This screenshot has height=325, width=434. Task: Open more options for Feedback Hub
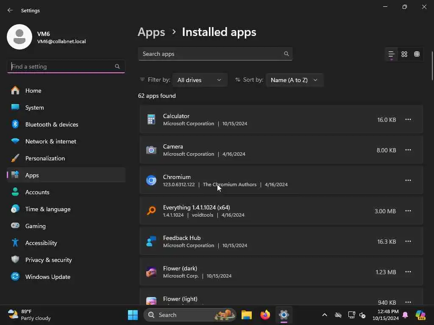pyautogui.click(x=408, y=241)
